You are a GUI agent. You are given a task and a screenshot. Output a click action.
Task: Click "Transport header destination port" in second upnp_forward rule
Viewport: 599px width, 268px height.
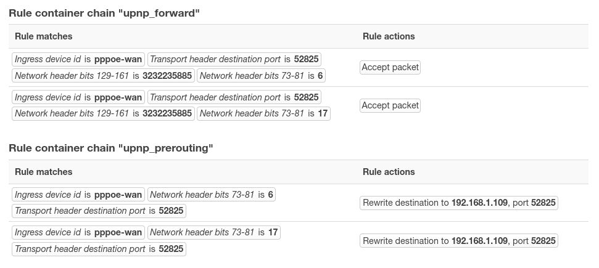click(x=234, y=97)
